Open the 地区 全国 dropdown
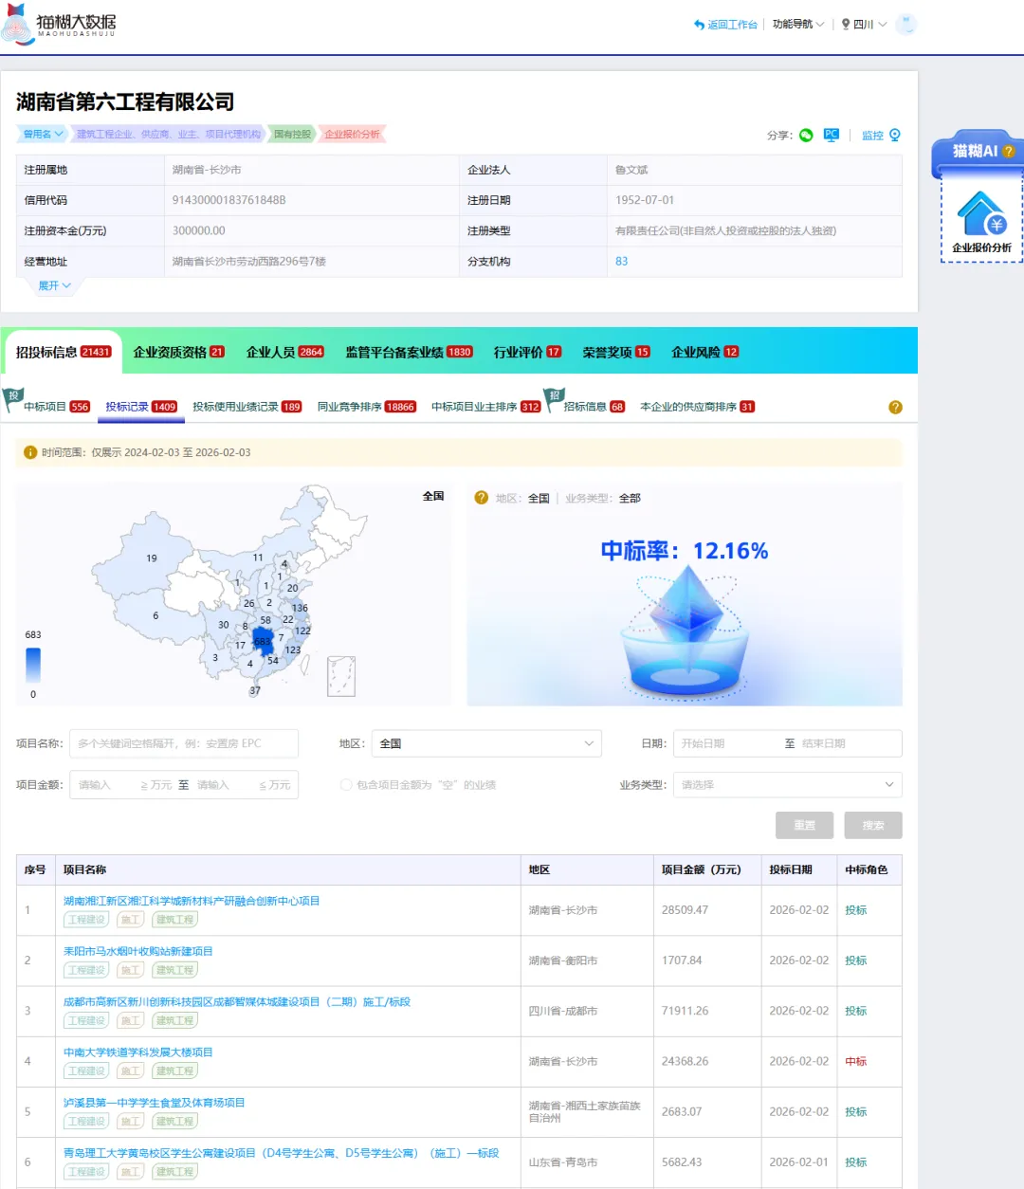 tap(487, 743)
